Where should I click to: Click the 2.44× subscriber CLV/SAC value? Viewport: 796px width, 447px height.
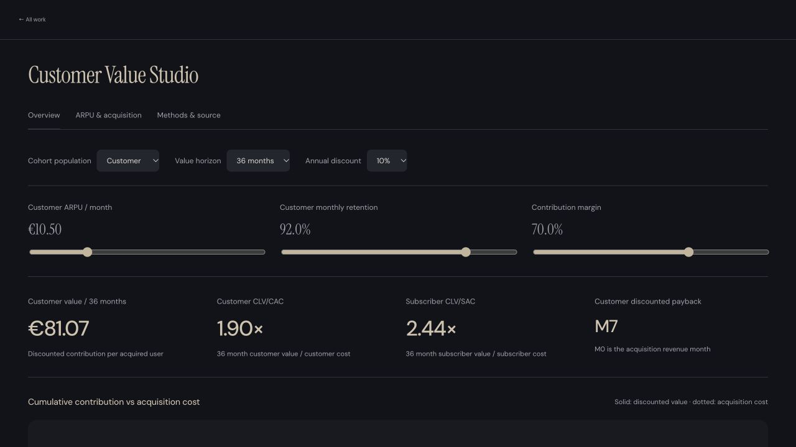point(431,328)
